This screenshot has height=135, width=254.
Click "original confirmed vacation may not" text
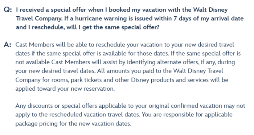click(x=197, y=106)
